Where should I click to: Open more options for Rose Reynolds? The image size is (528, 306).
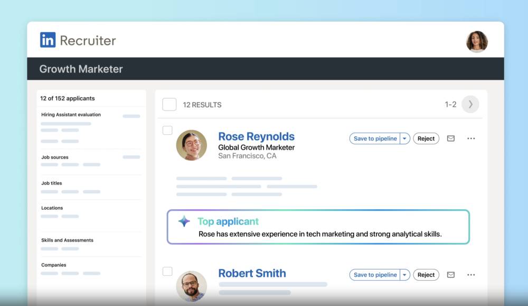coord(471,138)
